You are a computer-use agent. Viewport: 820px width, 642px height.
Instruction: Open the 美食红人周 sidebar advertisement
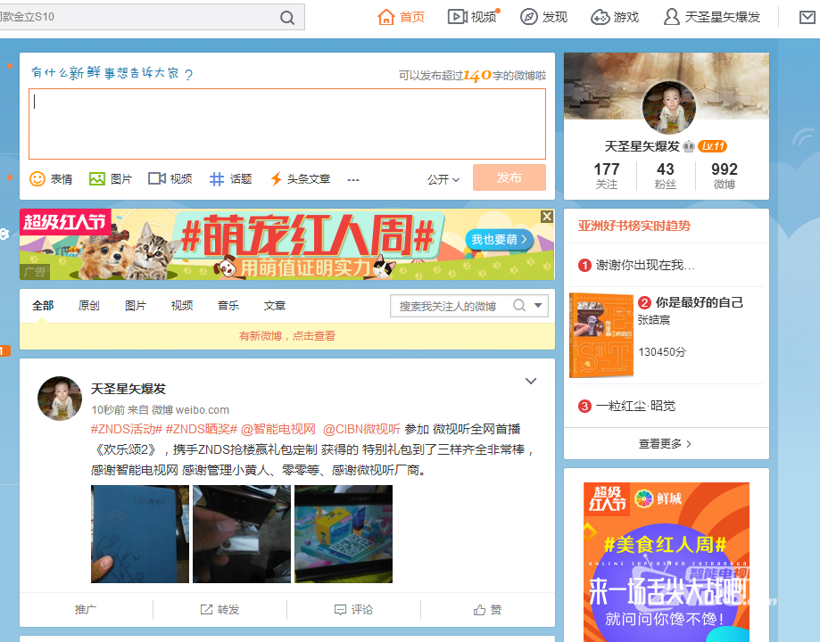(x=667, y=562)
